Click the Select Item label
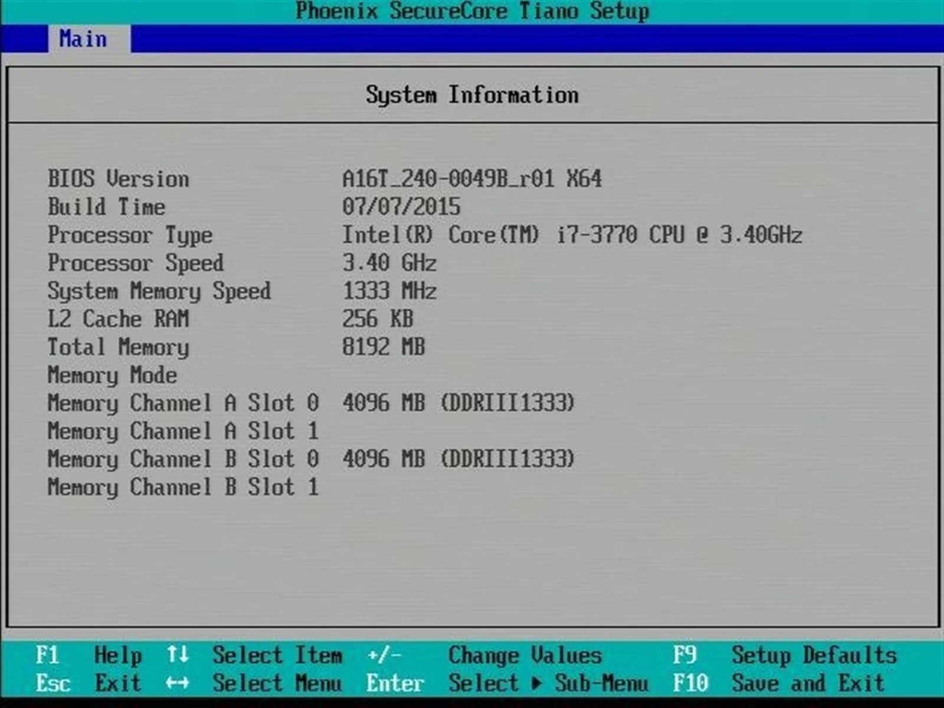Viewport: 944px width, 708px height. coord(277,655)
